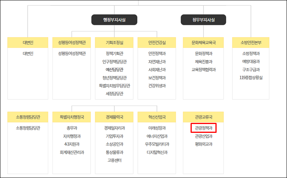
Task: Open 자연재난과 department
Action: 157,62
